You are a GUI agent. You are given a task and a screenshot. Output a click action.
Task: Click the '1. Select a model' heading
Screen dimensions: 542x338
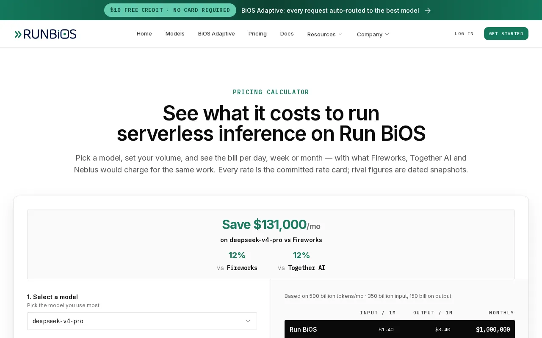click(x=53, y=297)
